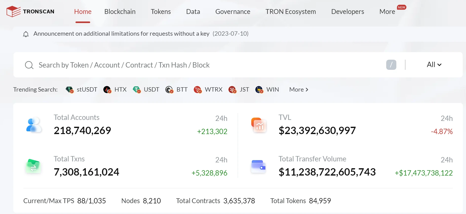The width and height of the screenshot is (466, 214).
Task: Click the HTX token icon
Action: click(x=107, y=90)
